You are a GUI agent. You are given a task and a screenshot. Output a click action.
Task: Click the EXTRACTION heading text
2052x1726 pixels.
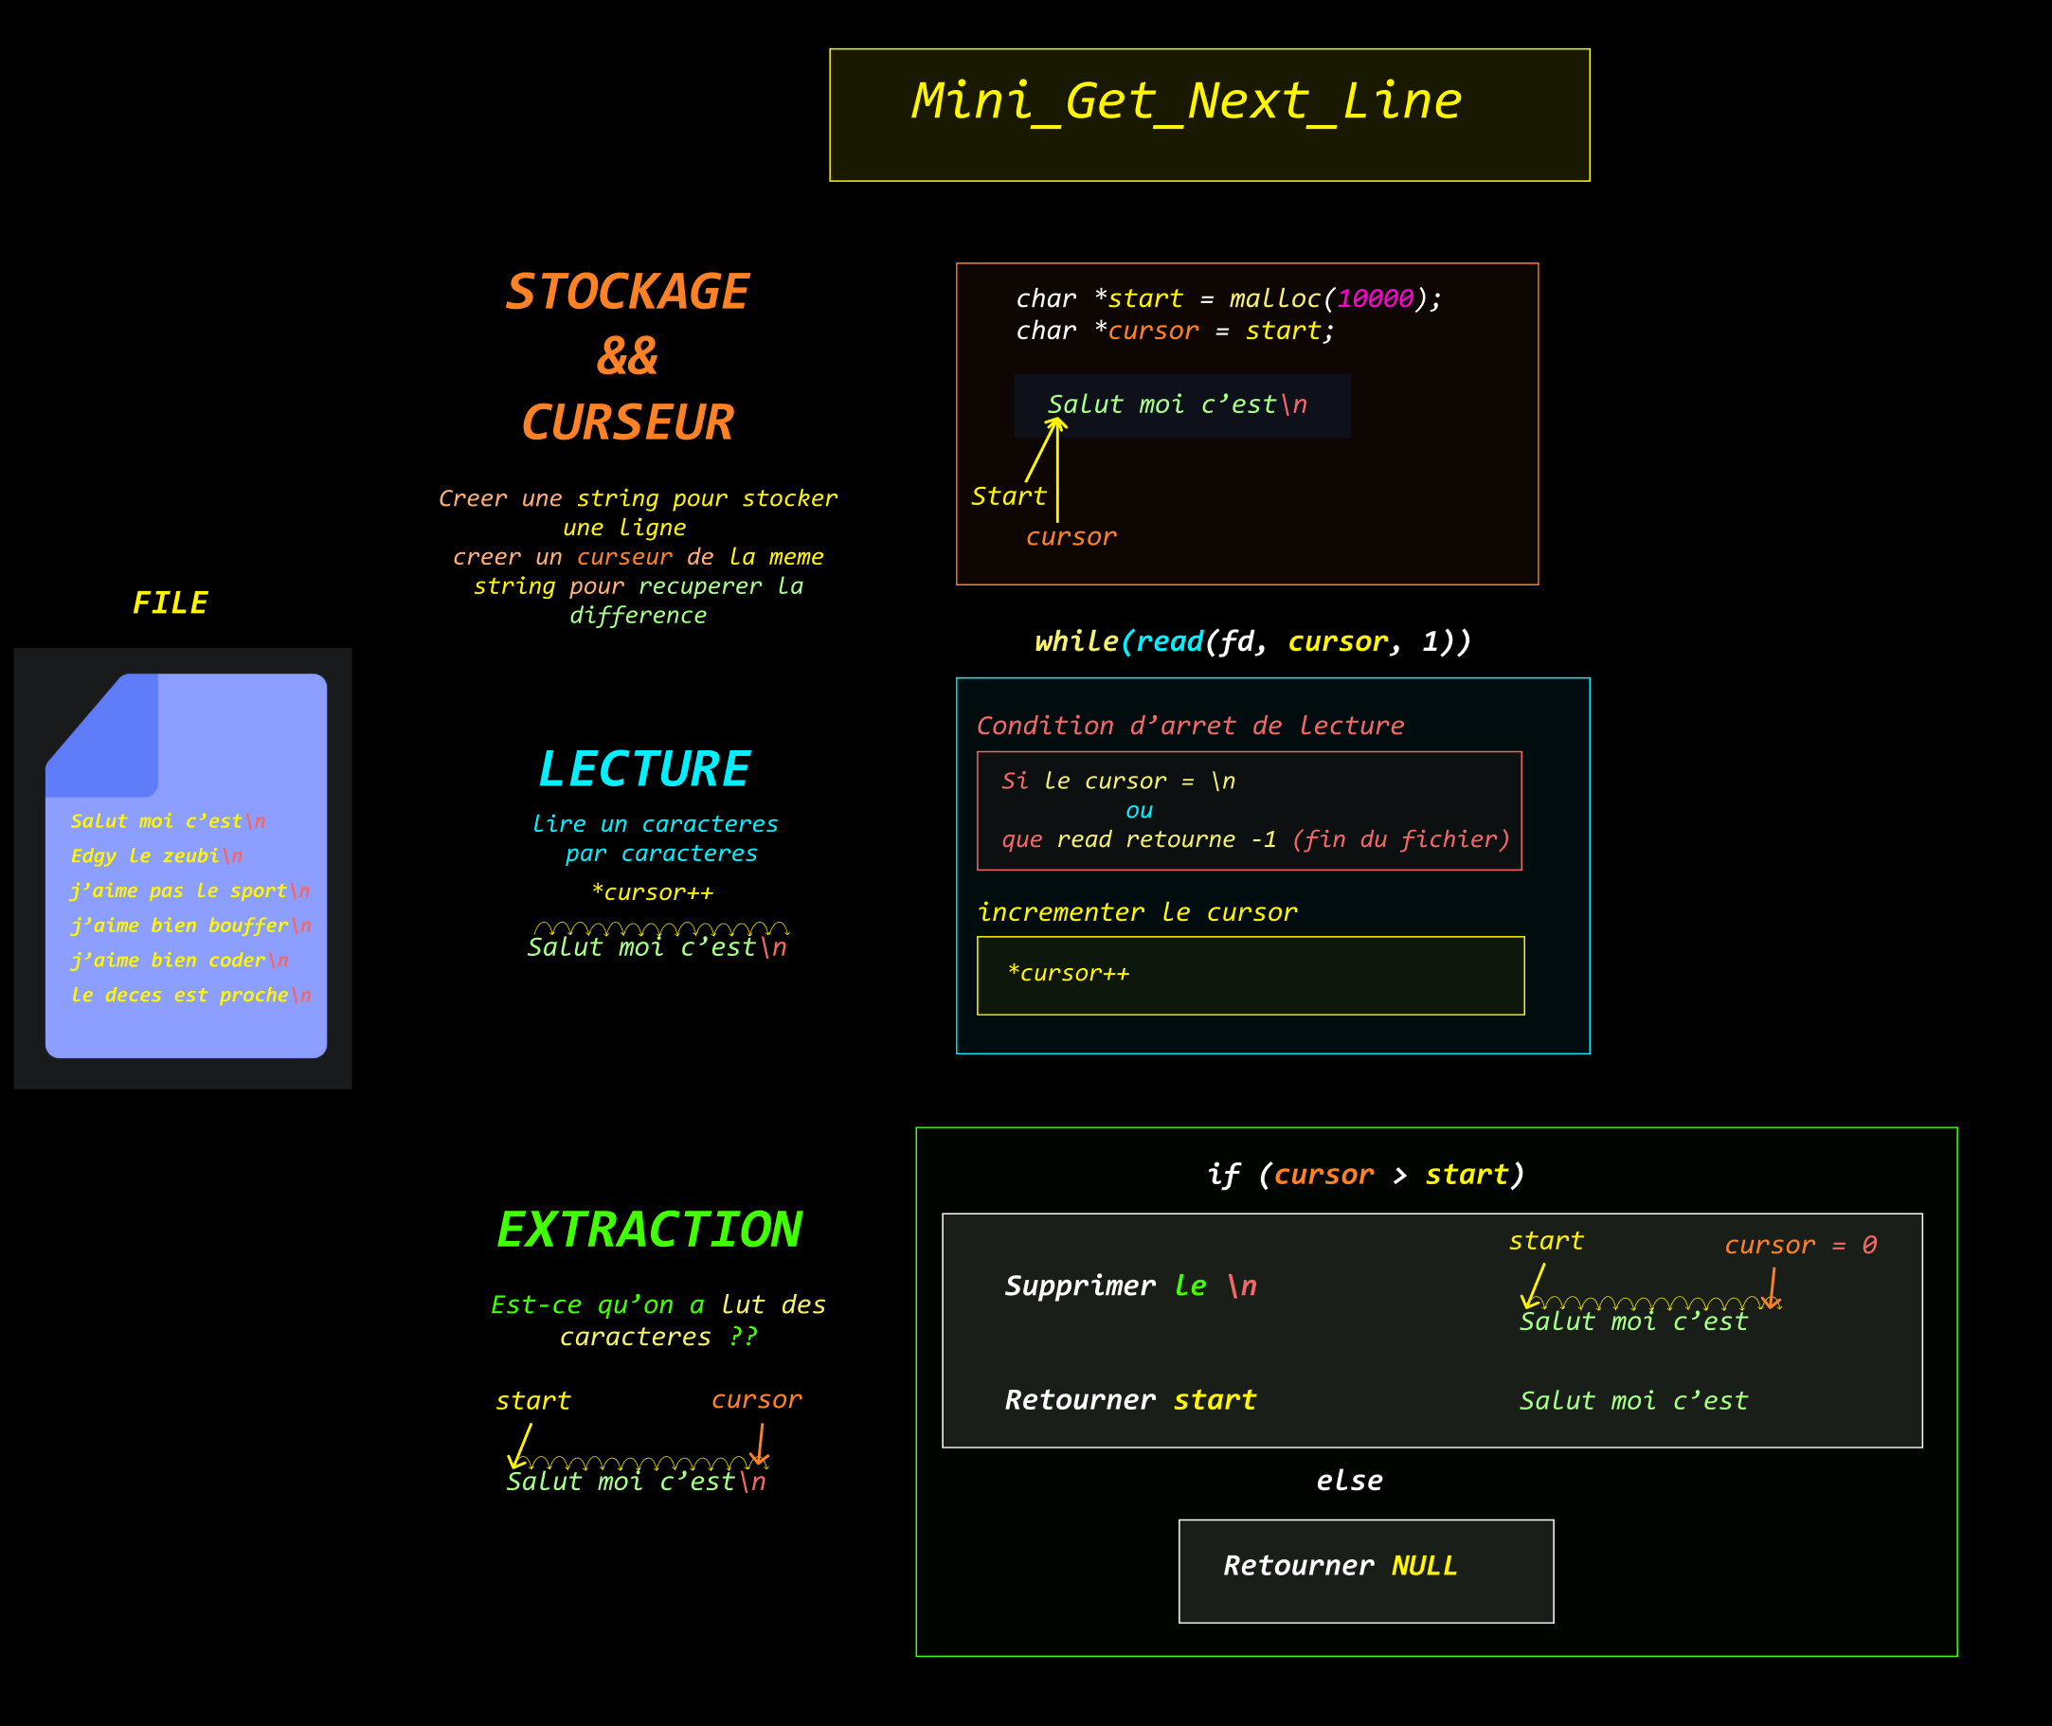649,1230
